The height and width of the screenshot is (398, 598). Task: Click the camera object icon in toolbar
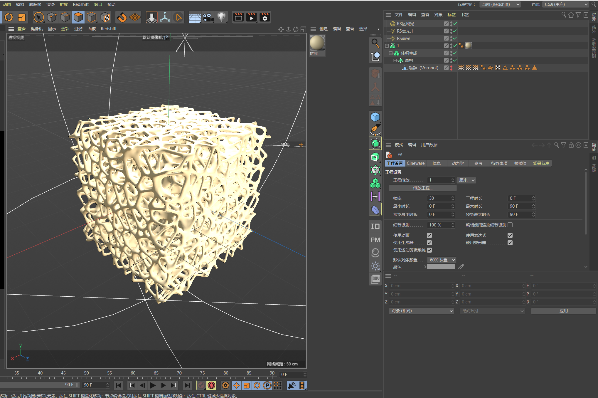pos(208,17)
